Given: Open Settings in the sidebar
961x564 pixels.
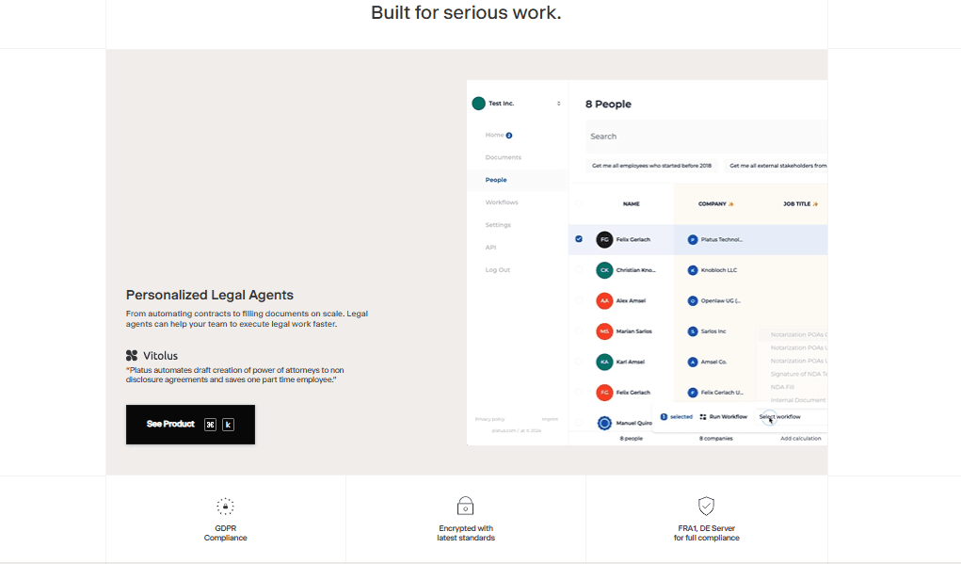Looking at the screenshot, I should (x=498, y=225).
